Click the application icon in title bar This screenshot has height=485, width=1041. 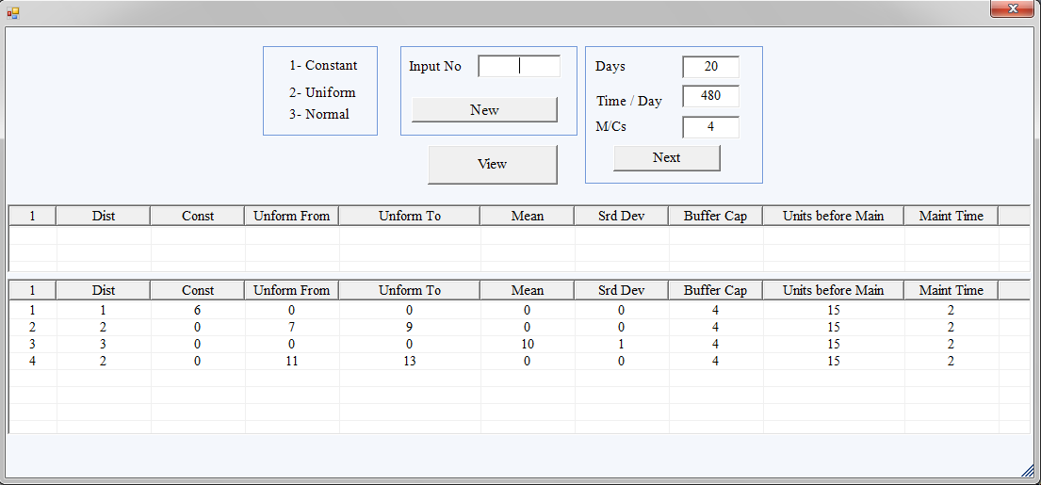[x=12, y=12]
